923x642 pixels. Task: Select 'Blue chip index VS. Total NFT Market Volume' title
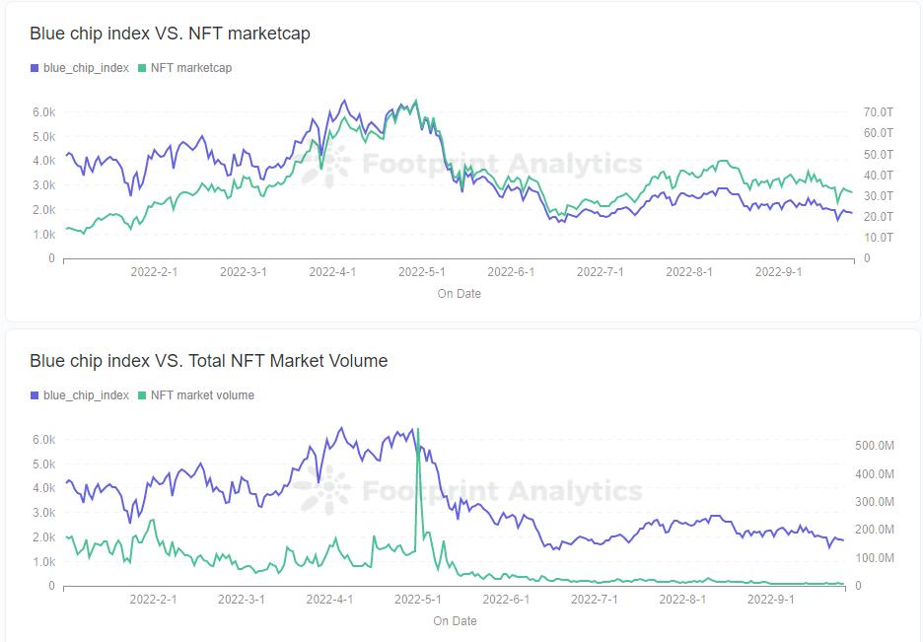tap(208, 361)
